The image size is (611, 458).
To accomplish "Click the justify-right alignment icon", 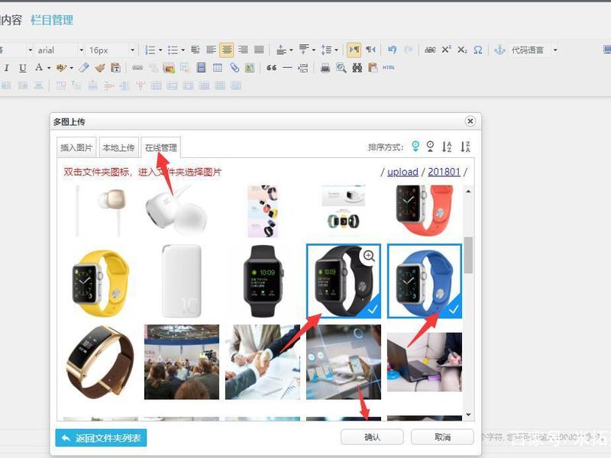I will [x=243, y=50].
